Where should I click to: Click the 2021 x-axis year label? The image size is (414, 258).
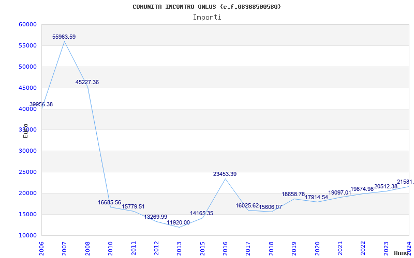point(340,248)
